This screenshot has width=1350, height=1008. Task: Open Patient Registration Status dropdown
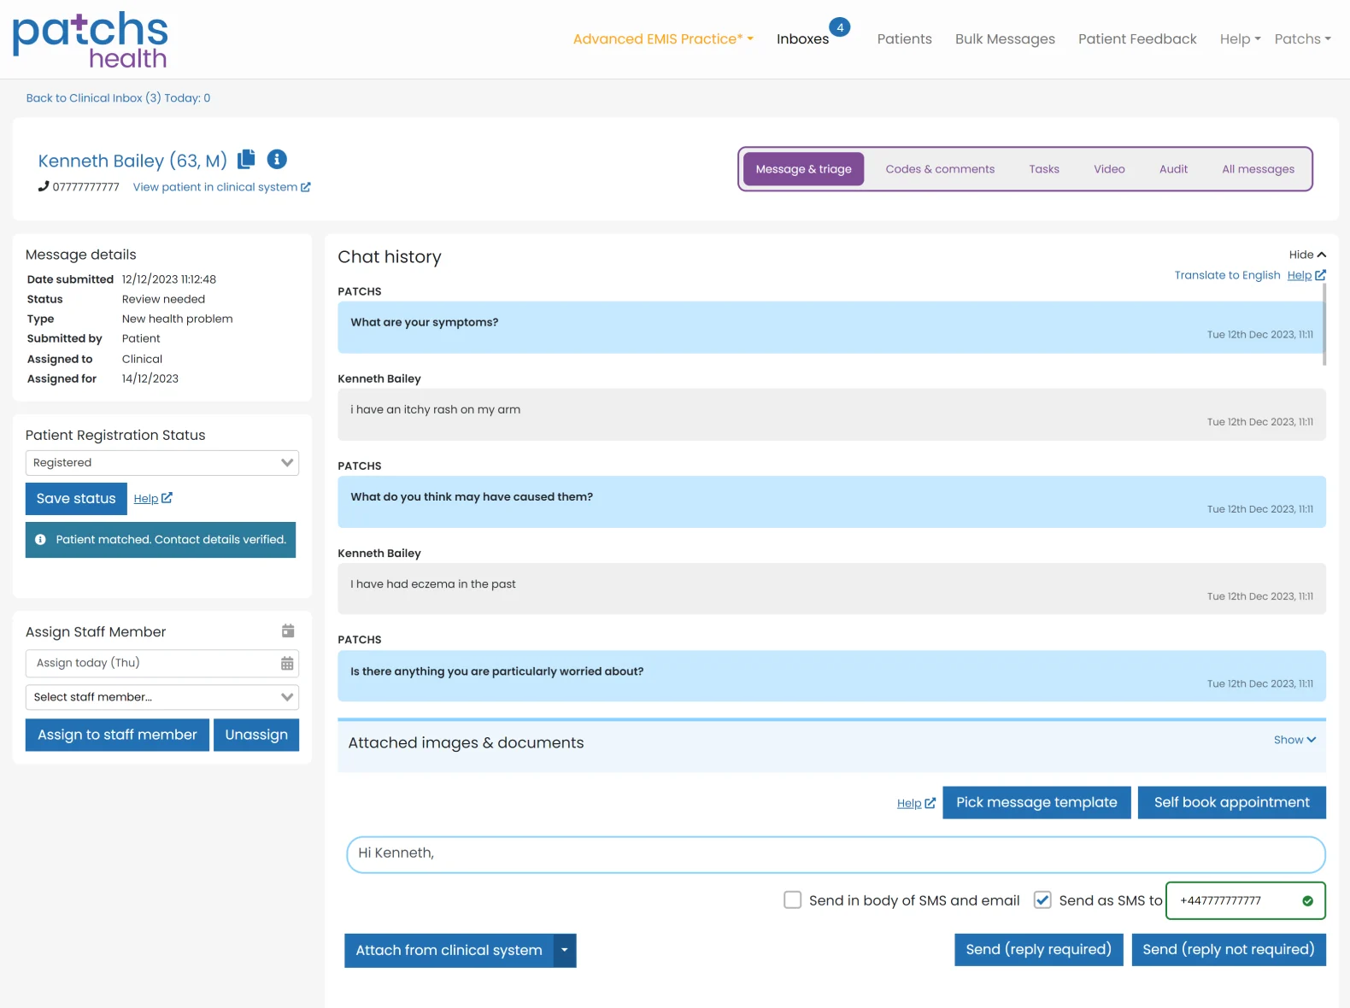162,463
